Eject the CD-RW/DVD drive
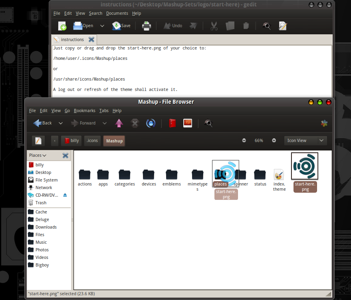 click(65, 195)
